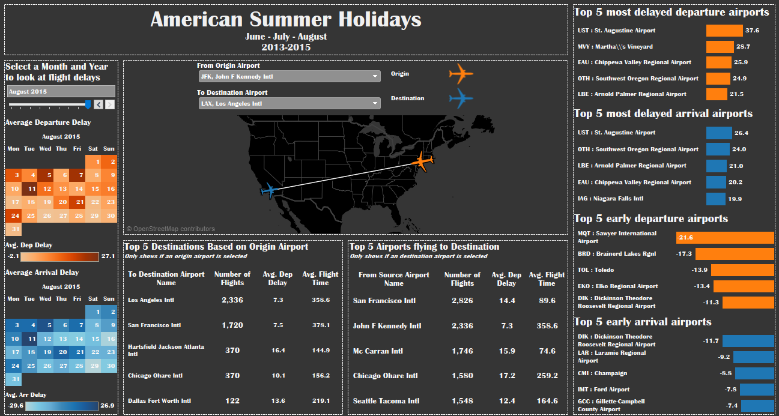
Task: Click the Niagara Falls Intl arrival bar
Action: click(716, 199)
